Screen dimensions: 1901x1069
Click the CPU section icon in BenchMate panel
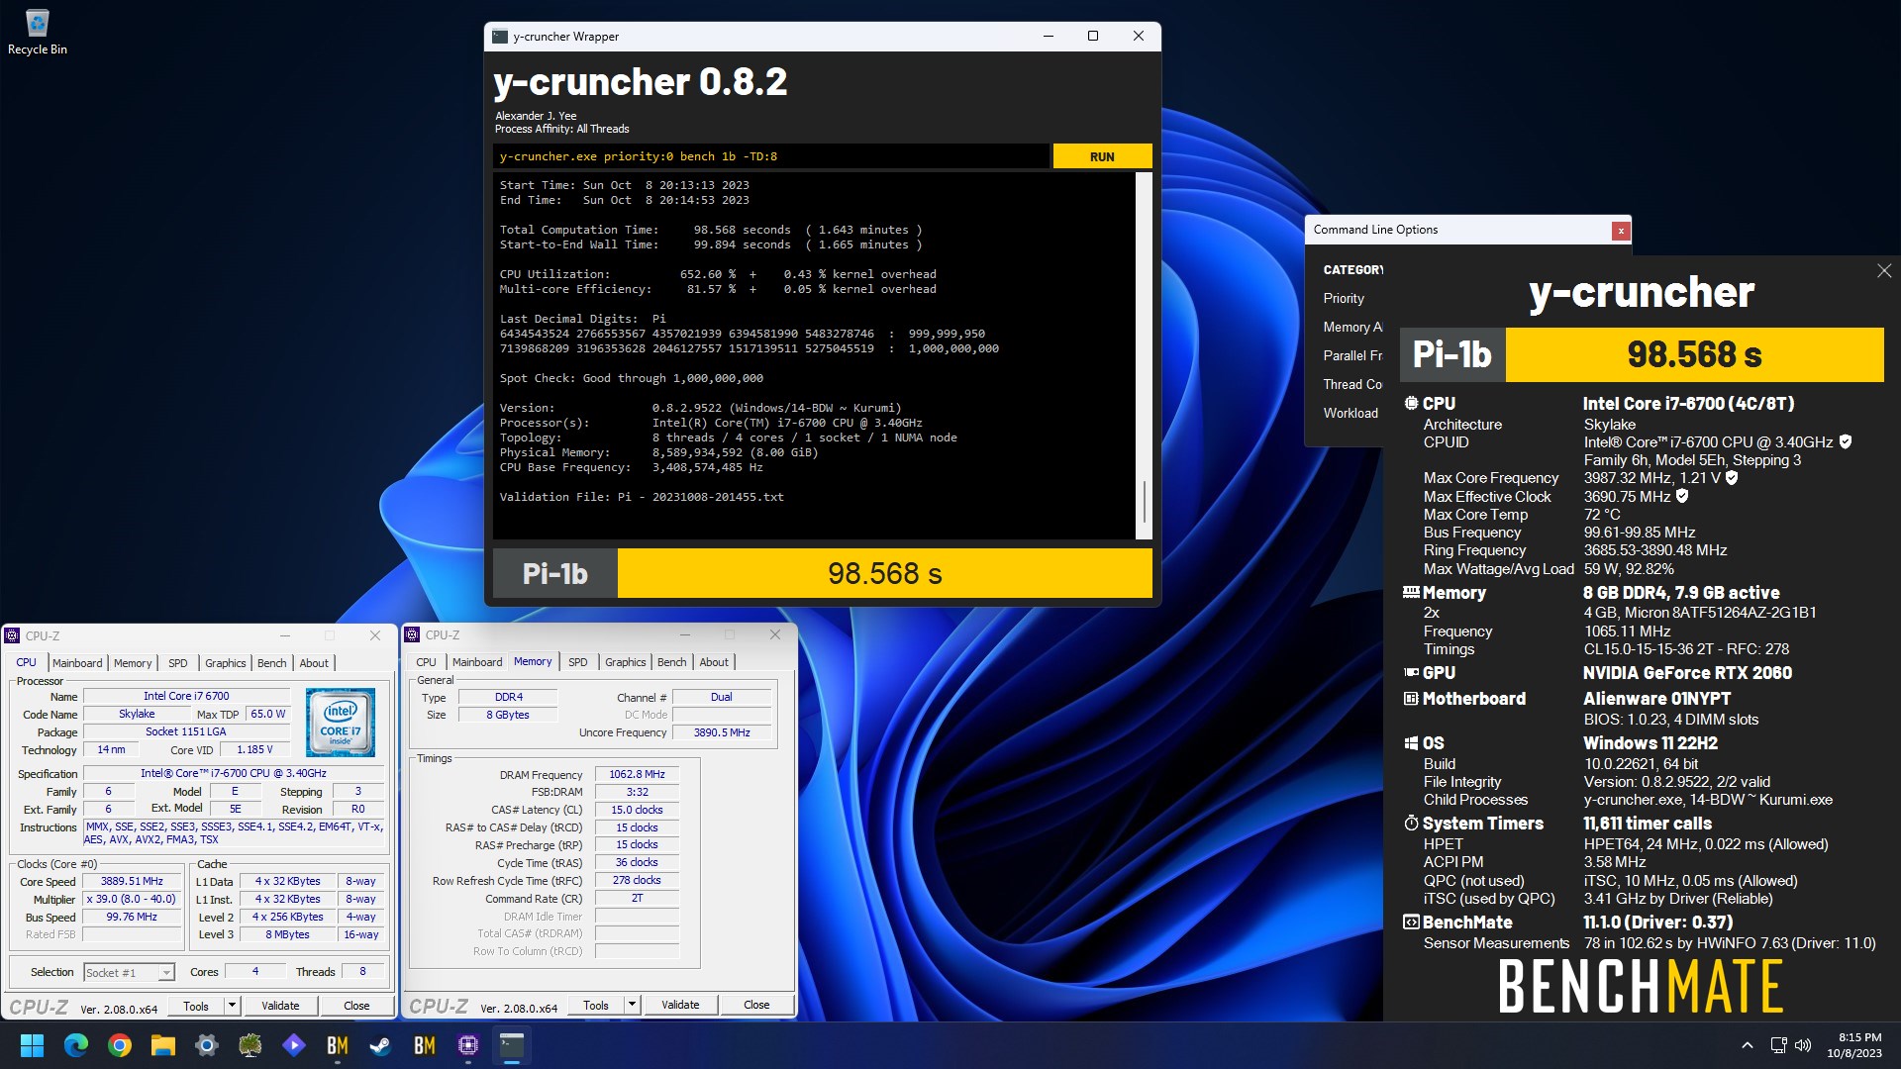(x=1411, y=404)
